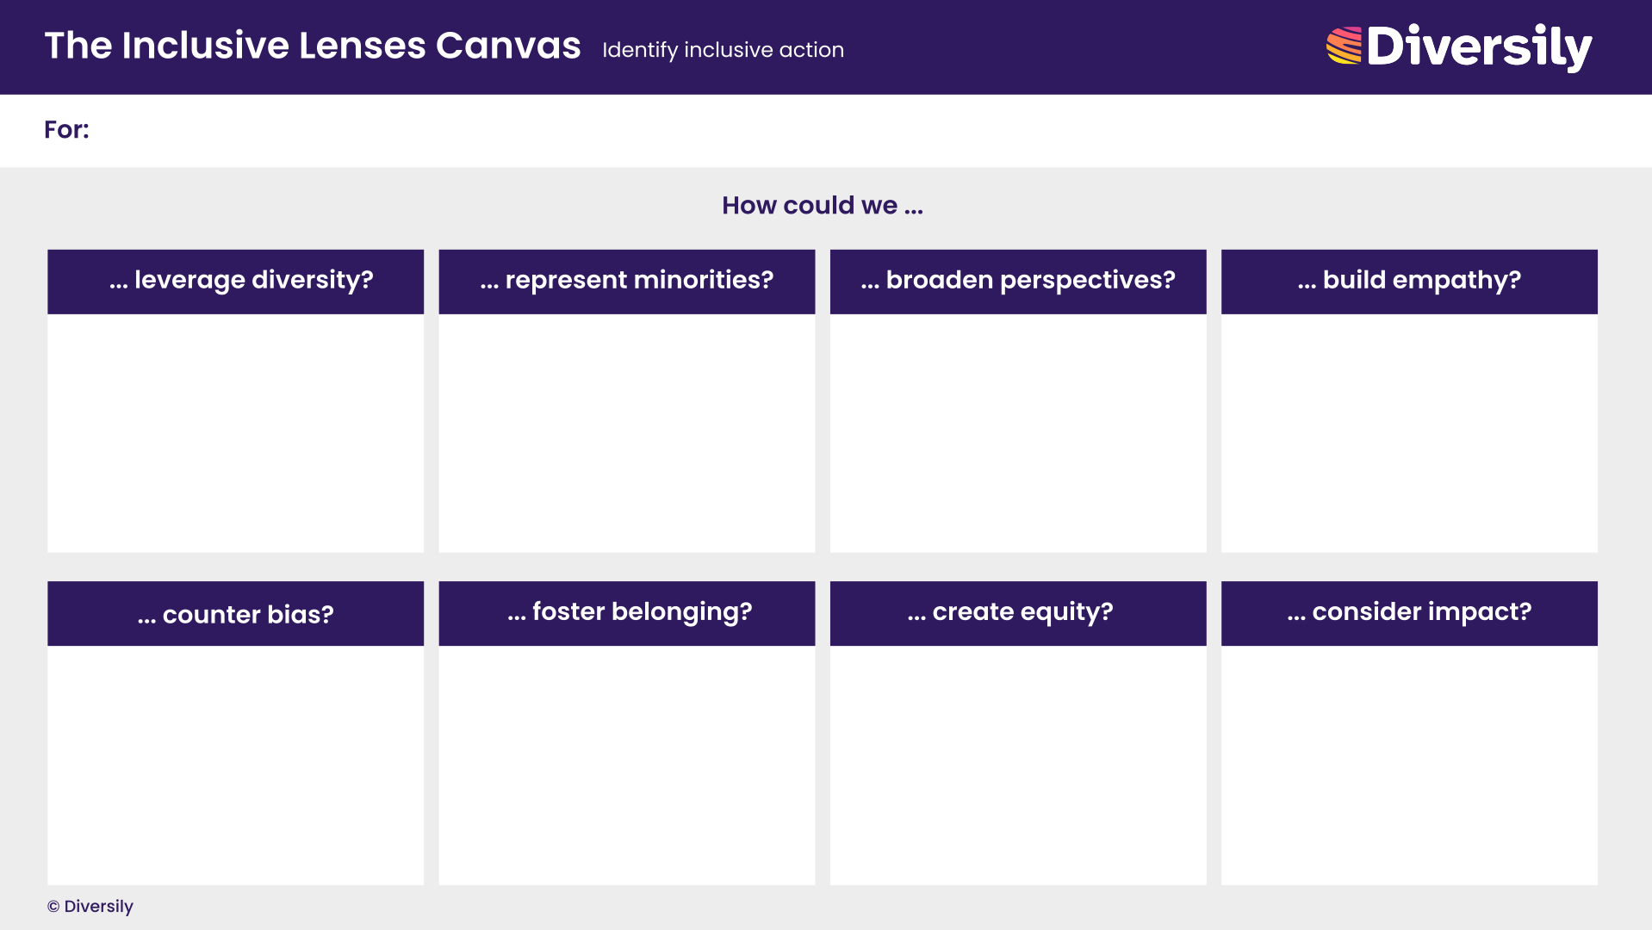
Task: Click the '© Diversily' copyright text
Action: (x=90, y=906)
